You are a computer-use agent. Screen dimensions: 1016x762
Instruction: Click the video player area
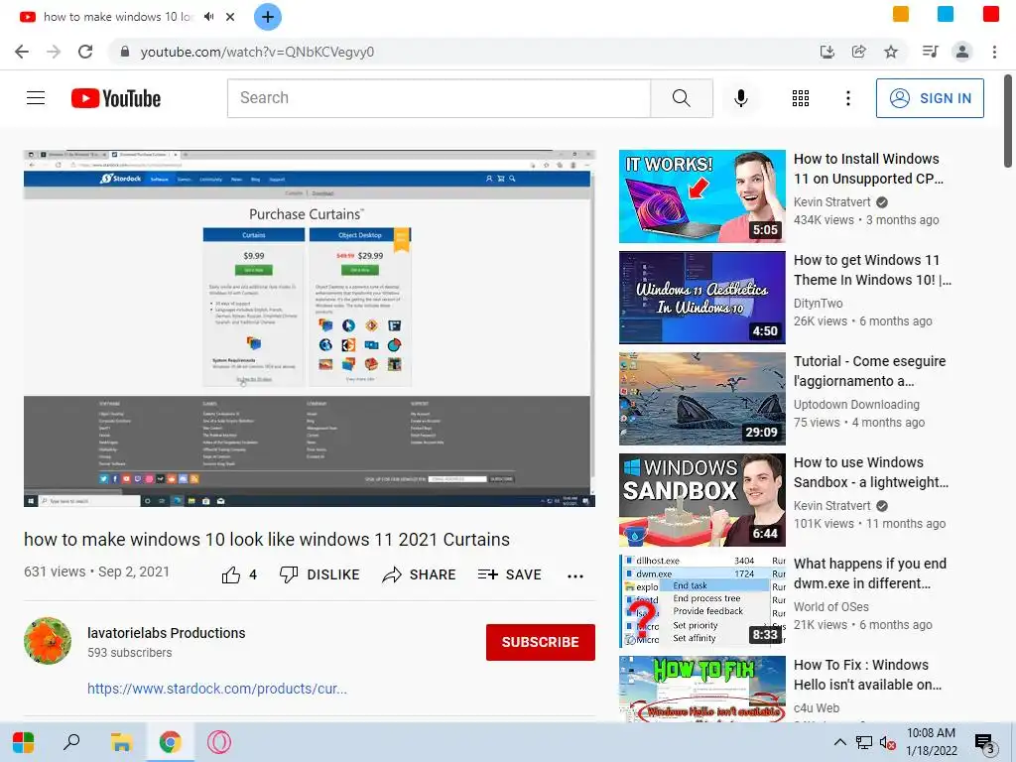click(x=310, y=327)
